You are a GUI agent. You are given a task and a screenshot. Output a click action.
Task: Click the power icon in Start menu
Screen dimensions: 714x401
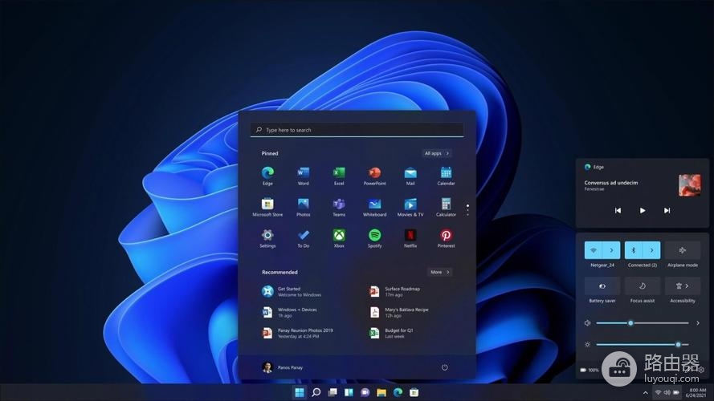[444, 367]
